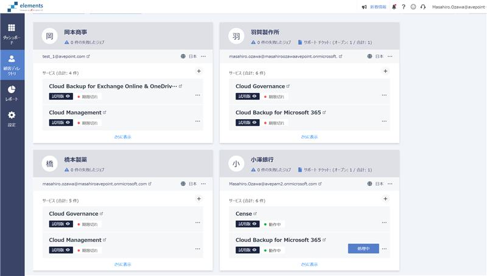This screenshot has height=276, width=487.
Task: Add a service to 羽賀製作所 with plus
Action: click(385, 71)
